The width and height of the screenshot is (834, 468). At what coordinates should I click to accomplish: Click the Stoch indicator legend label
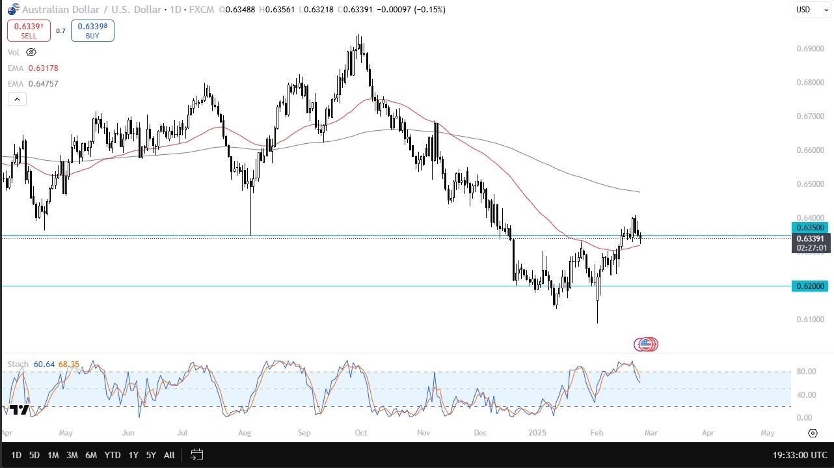point(18,364)
